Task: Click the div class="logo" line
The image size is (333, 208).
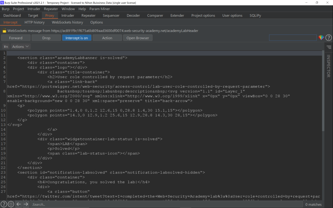Action: [x=57, y=67]
